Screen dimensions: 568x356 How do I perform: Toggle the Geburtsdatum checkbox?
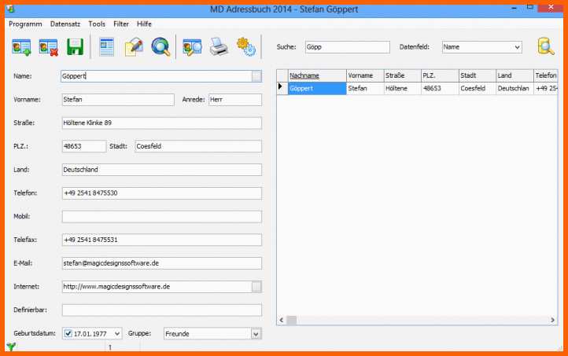[x=68, y=333]
